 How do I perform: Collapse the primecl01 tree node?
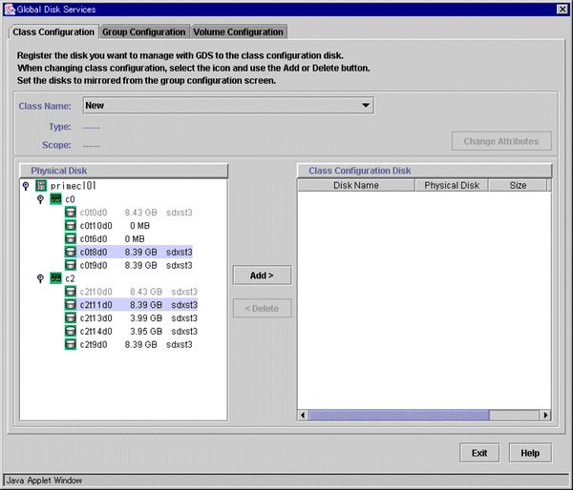pyautogui.click(x=26, y=186)
